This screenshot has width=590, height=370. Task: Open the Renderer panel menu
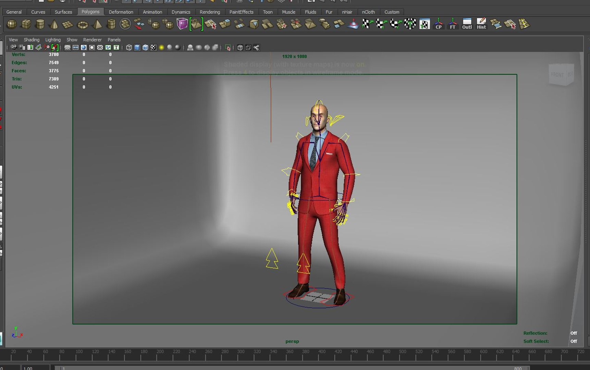93,40
